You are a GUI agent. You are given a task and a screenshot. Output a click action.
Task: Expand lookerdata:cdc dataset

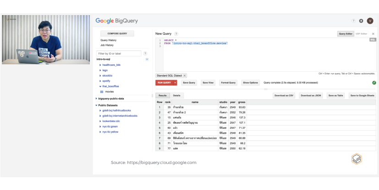pyautogui.click(x=100, y=121)
